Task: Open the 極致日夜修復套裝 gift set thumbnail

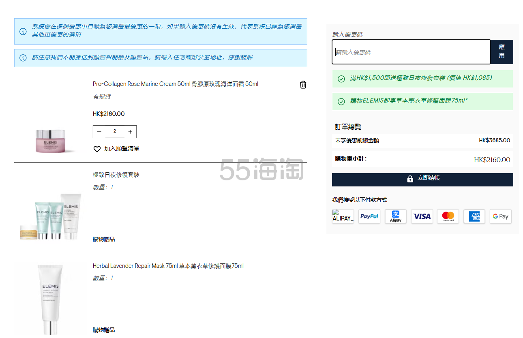Action: pyautogui.click(x=51, y=216)
